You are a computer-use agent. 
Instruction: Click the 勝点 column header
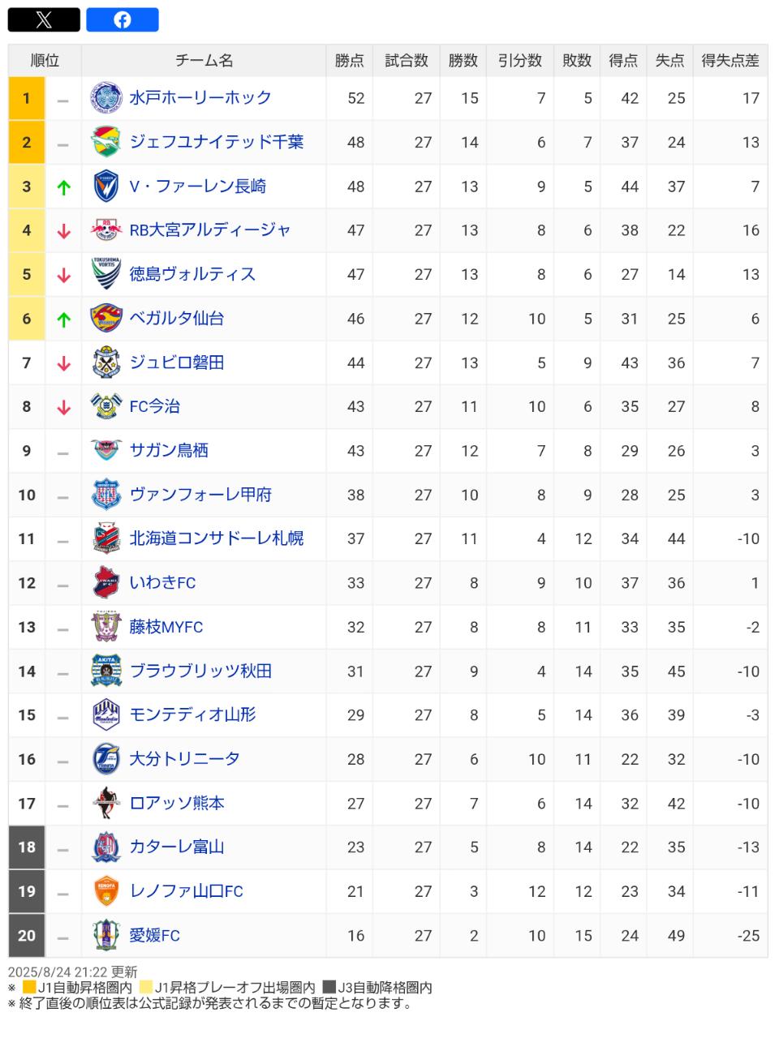[350, 61]
